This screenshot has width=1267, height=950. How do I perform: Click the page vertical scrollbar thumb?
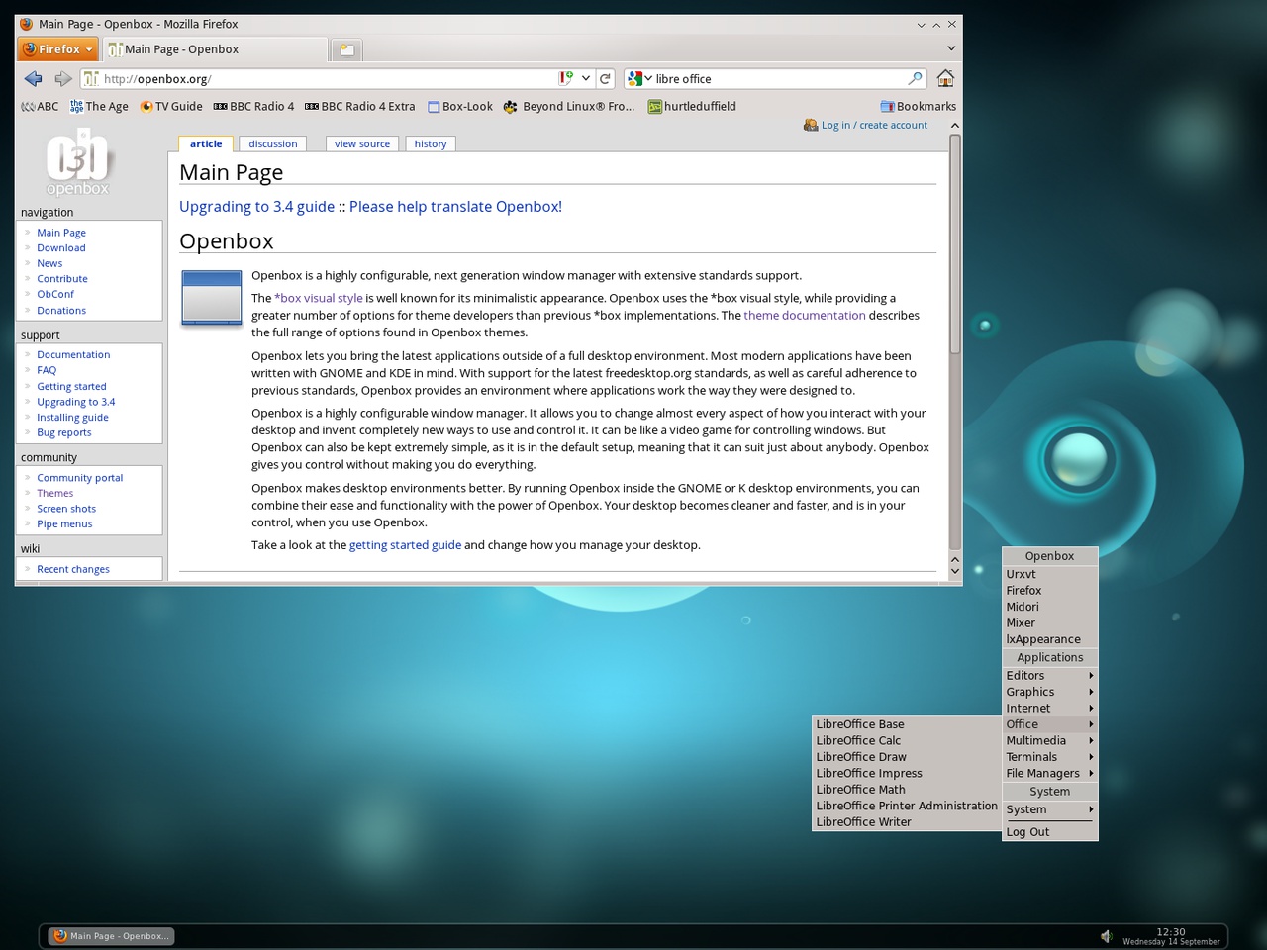click(955, 243)
